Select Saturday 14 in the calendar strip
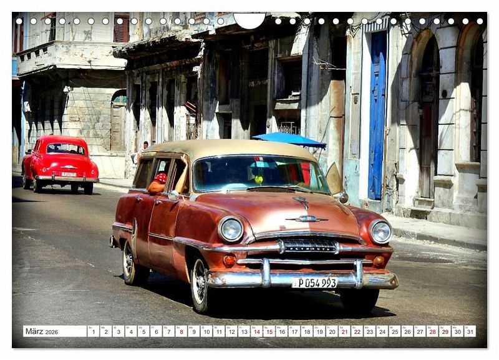 point(257,331)
